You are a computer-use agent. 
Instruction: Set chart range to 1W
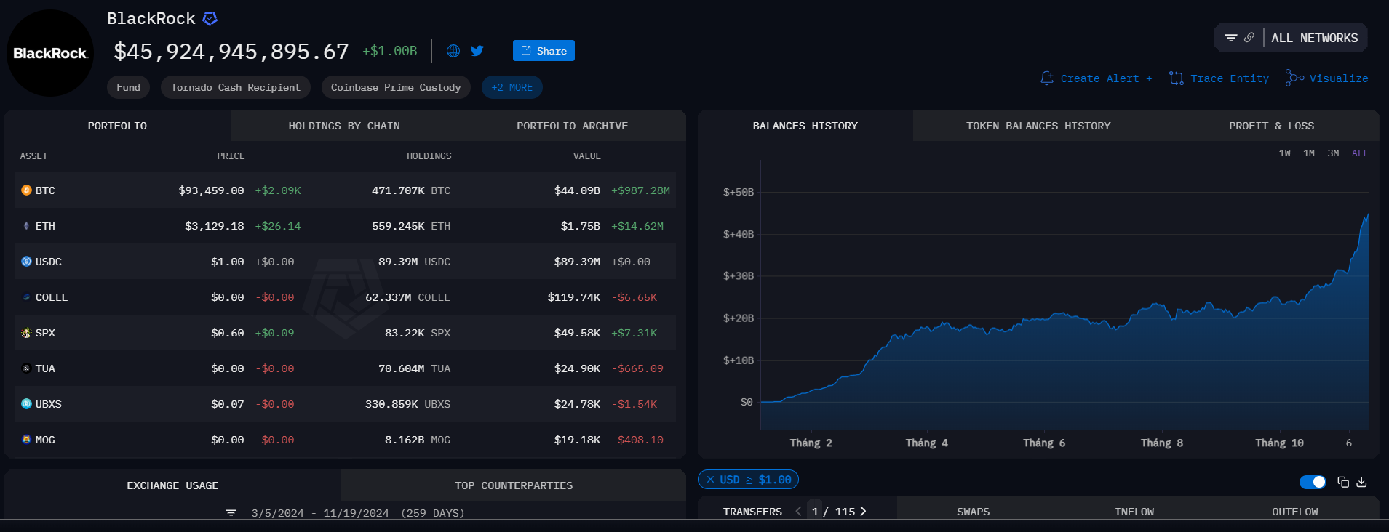(1284, 153)
